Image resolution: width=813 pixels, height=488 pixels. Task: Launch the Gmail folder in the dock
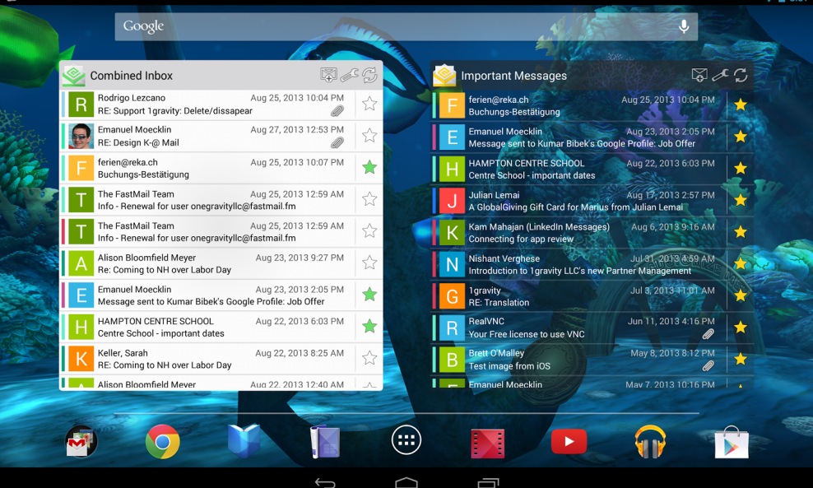point(81,442)
